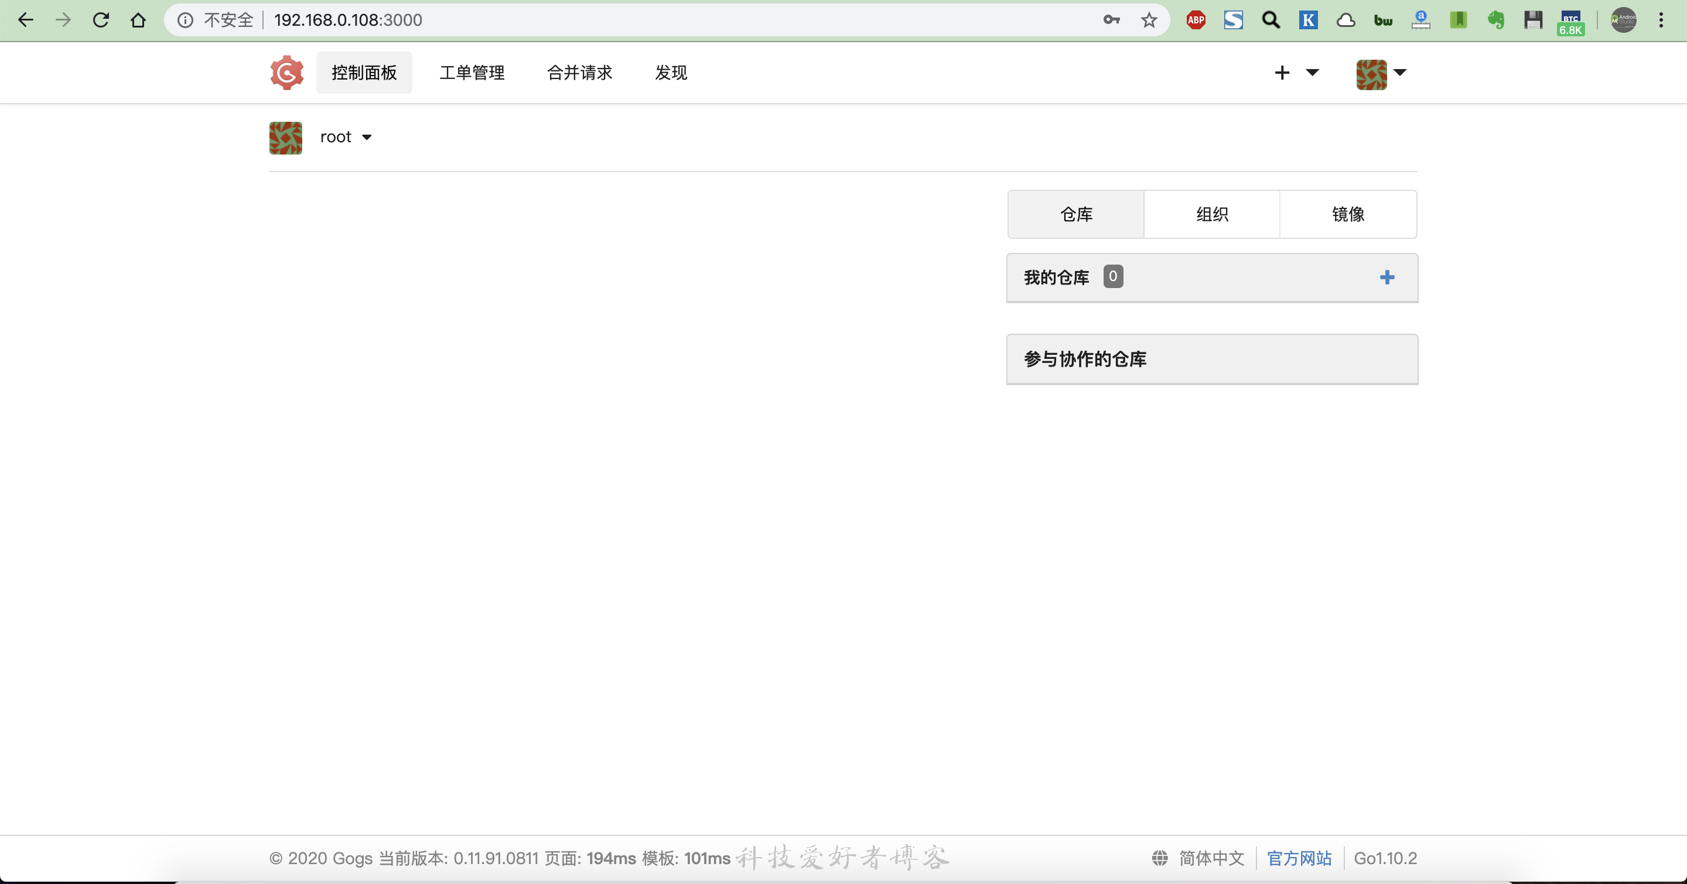
Task: Open the BTC 6.8K price extension
Action: coord(1570,22)
